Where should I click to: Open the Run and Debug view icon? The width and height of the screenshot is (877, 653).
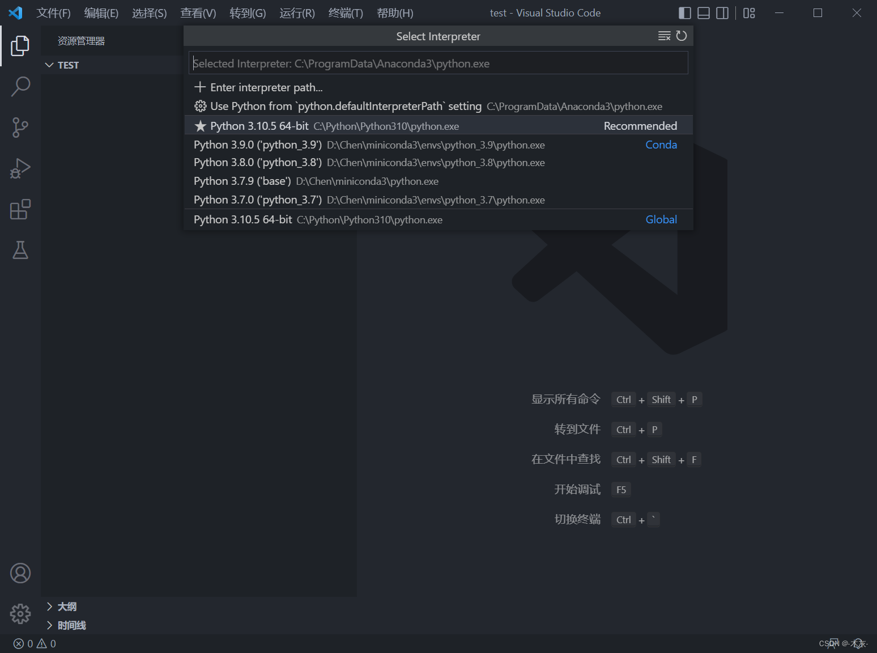tap(20, 168)
